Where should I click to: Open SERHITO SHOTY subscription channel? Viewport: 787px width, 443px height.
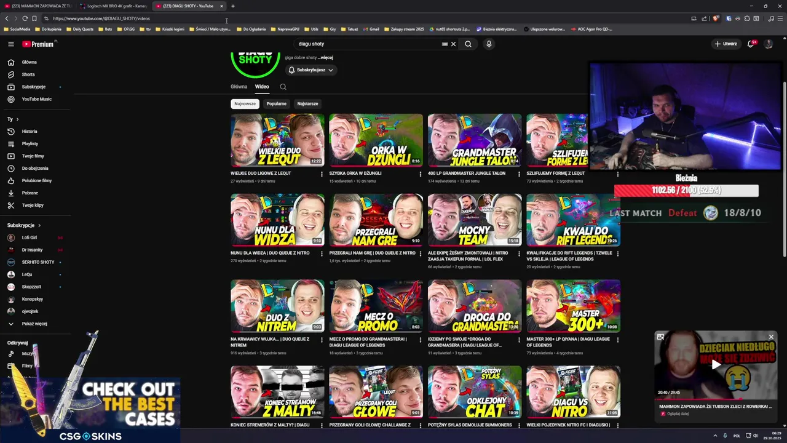coord(37,262)
